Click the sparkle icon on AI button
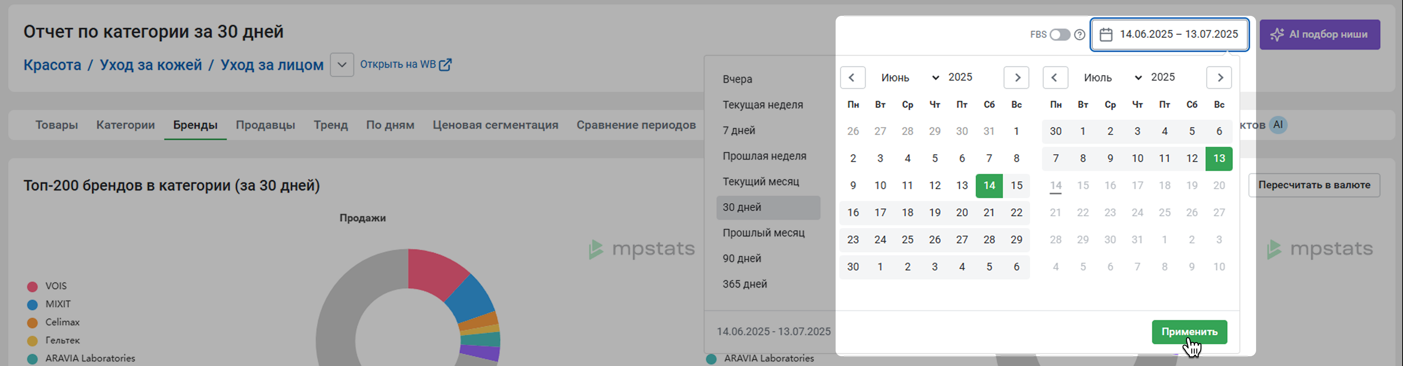The height and width of the screenshot is (366, 1403). (1277, 34)
